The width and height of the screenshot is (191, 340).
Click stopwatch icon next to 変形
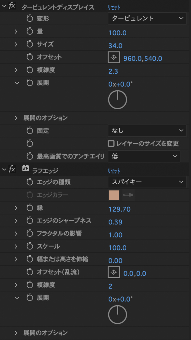pyautogui.click(x=30, y=19)
